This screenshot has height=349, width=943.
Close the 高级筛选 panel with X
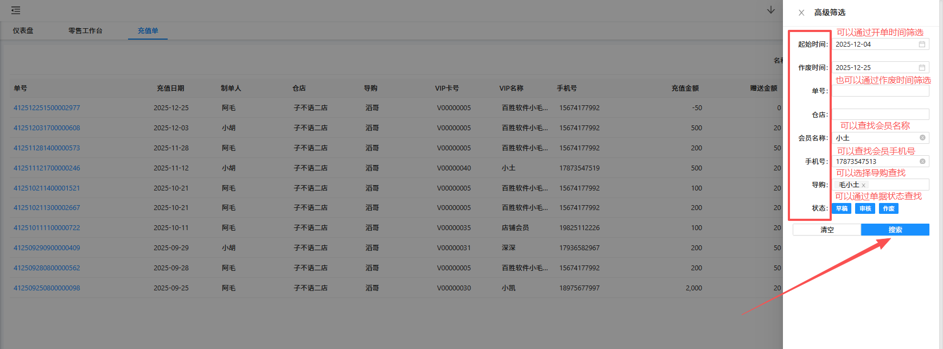click(x=801, y=12)
